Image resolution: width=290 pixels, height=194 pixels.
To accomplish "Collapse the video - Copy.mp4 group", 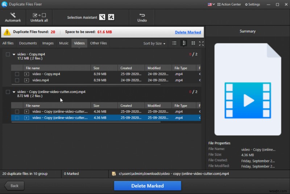I will point(14,54).
